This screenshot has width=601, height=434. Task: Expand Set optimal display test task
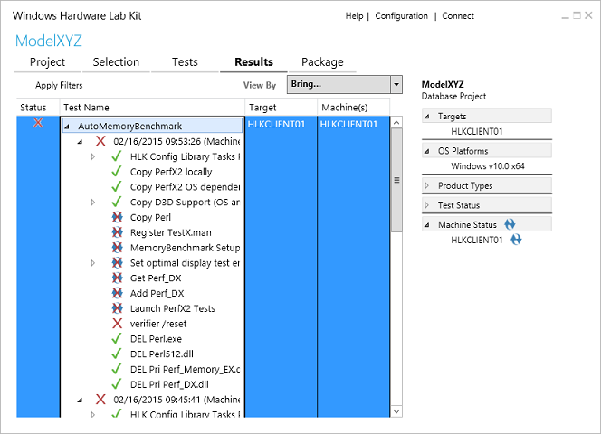point(92,263)
